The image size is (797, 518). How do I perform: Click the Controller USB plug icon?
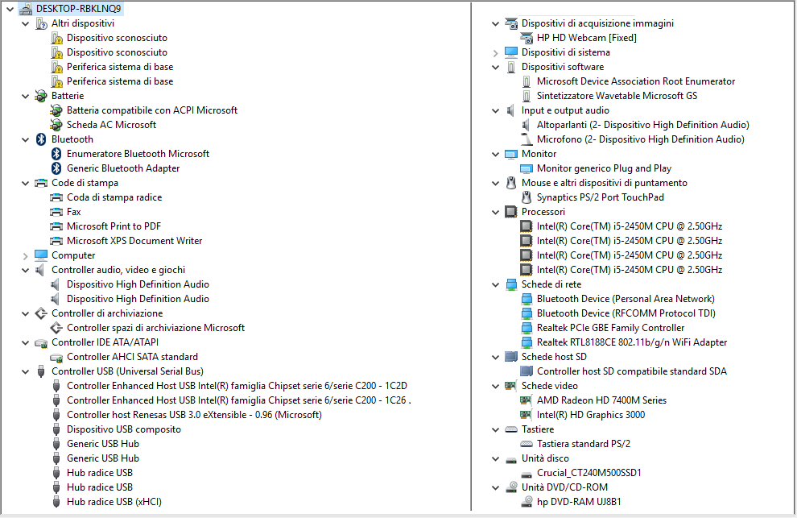(41, 371)
